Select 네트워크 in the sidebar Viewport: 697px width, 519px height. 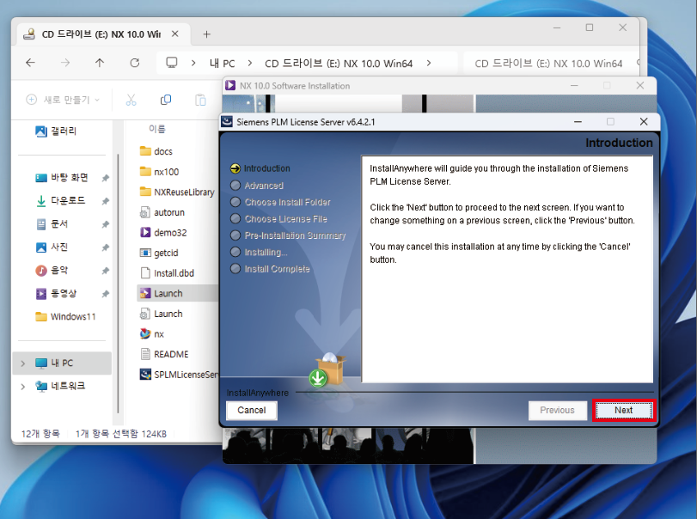60,386
